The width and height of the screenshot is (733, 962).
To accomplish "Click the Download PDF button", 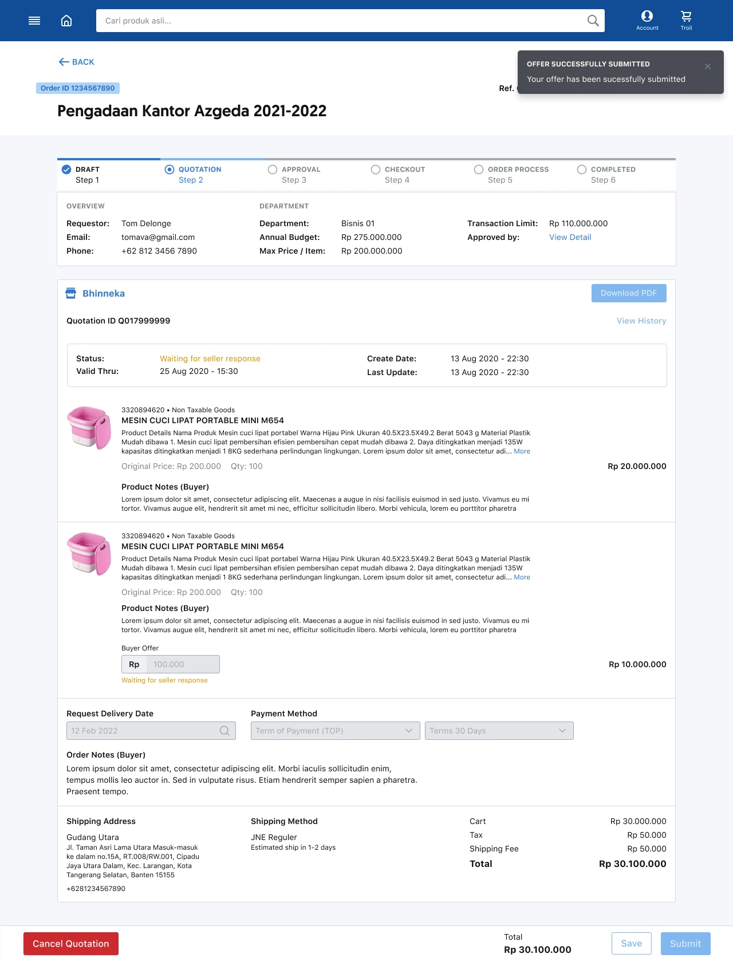I will pyautogui.click(x=629, y=293).
